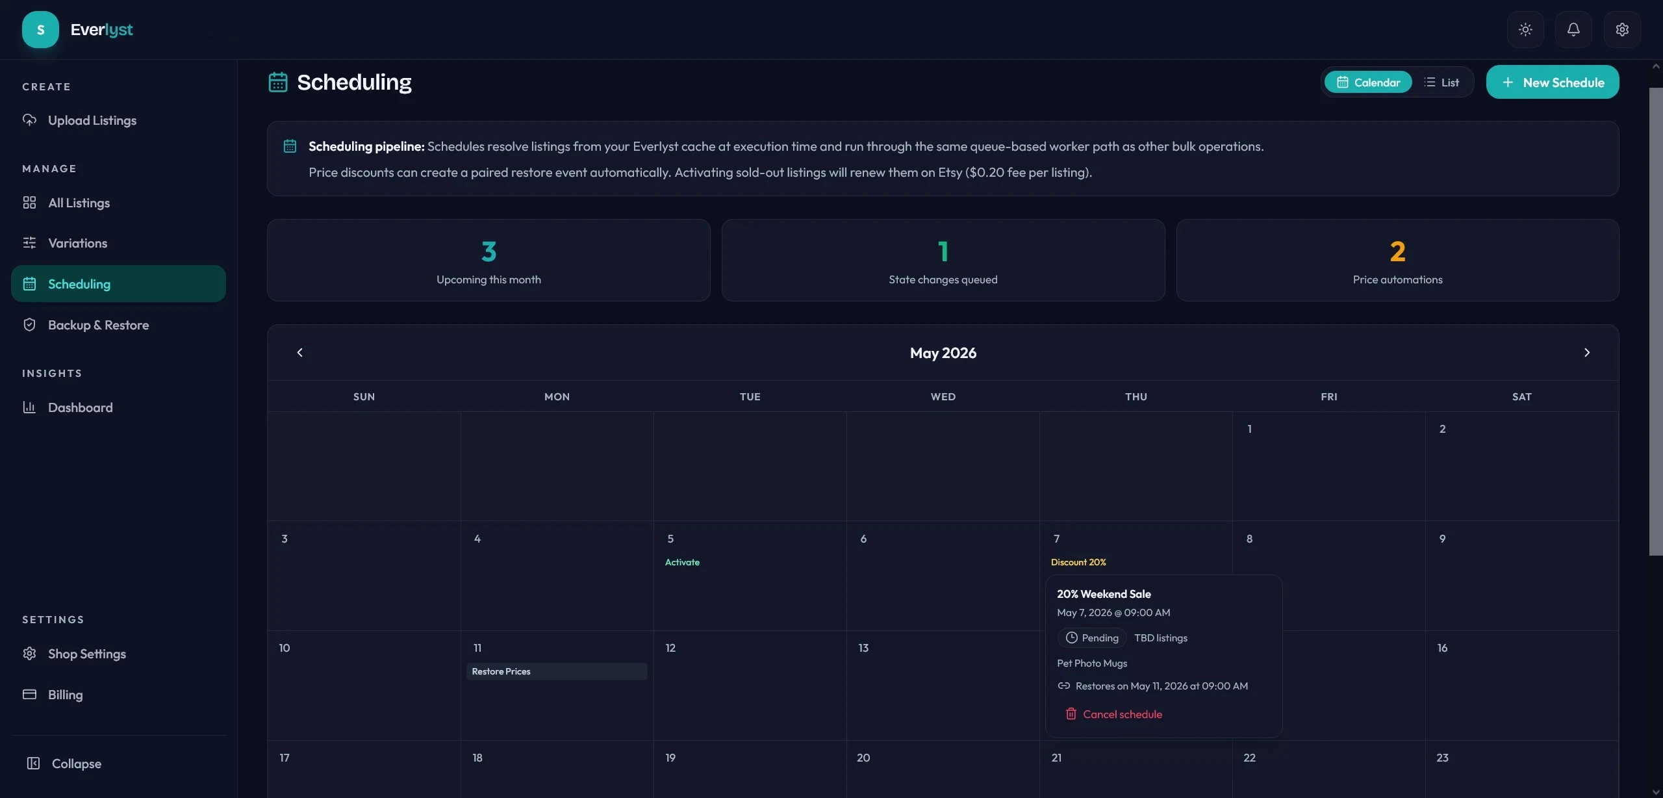This screenshot has width=1663, height=798.
Task: Click Cancel schedule link
Action: click(x=1113, y=714)
